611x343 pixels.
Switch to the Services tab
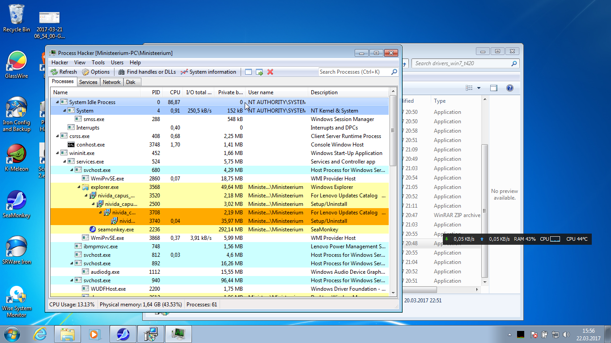pyautogui.click(x=88, y=82)
